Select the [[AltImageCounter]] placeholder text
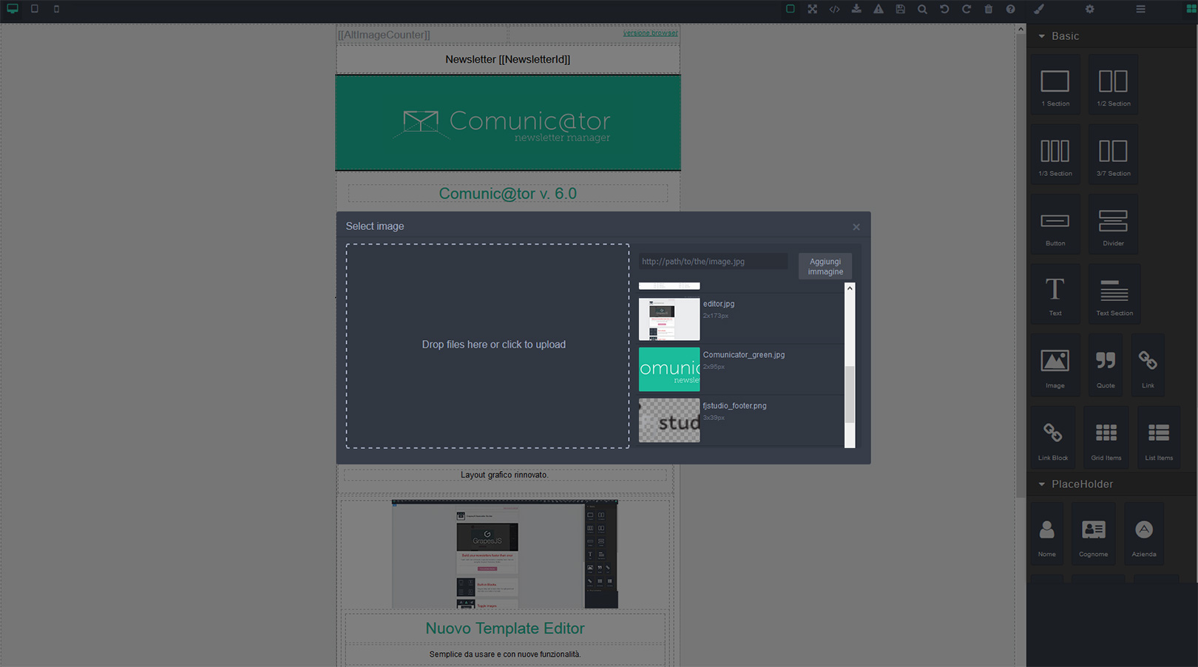The height and width of the screenshot is (667, 1198). (x=384, y=35)
